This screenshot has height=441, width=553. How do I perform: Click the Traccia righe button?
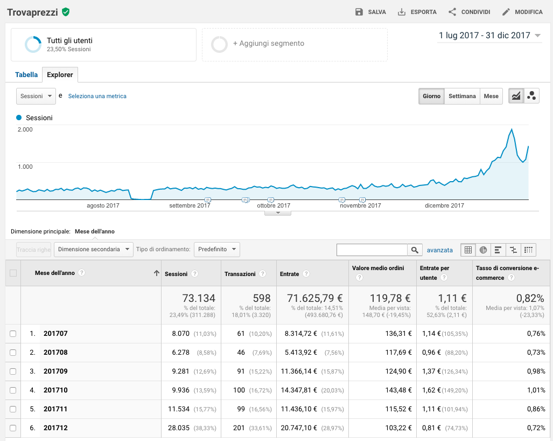tap(33, 250)
